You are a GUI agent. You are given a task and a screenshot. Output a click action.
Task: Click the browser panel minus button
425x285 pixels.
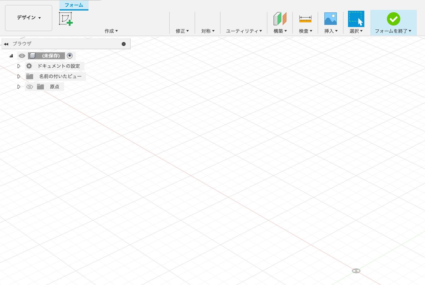point(124,44)
